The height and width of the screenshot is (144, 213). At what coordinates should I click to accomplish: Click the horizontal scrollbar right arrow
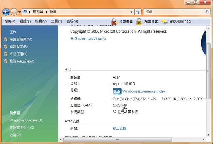click(203, 139)
